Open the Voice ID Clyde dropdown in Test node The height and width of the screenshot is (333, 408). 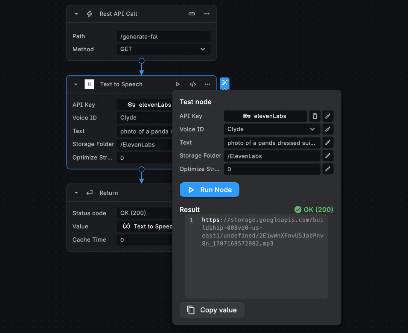(x=271, y=129)
